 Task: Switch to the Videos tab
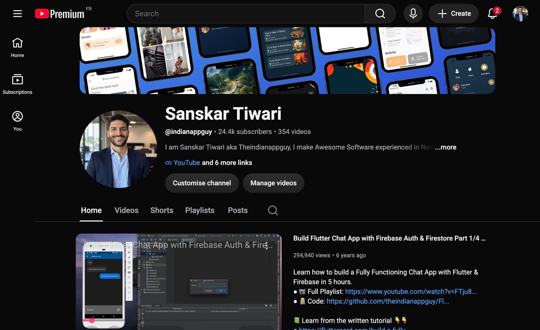tap(127, 210)
